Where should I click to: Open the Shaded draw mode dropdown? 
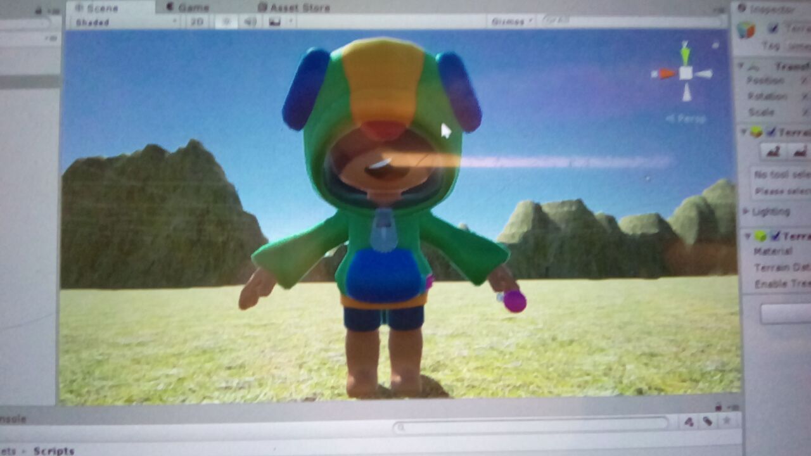pos(125,22)
